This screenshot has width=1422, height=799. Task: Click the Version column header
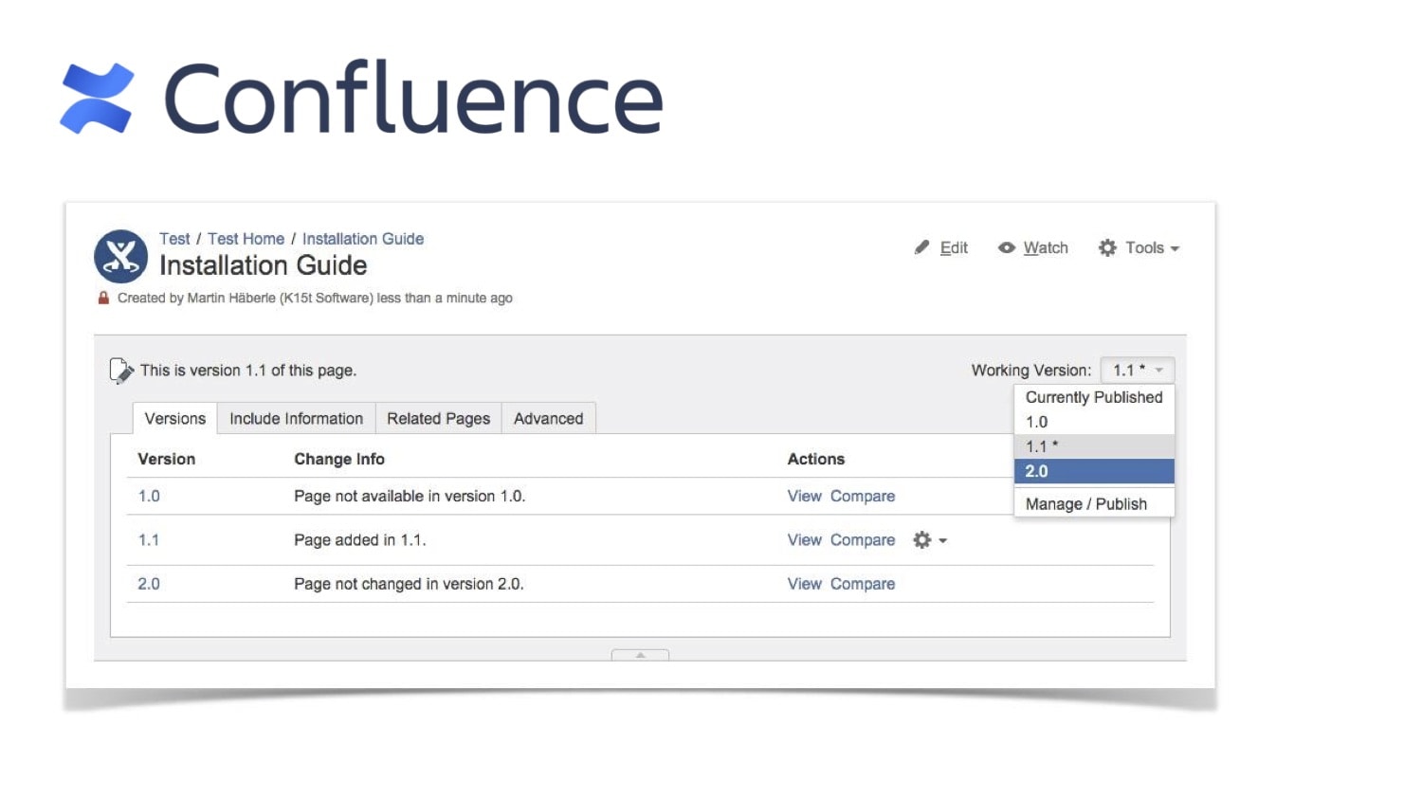click(167, 459)
